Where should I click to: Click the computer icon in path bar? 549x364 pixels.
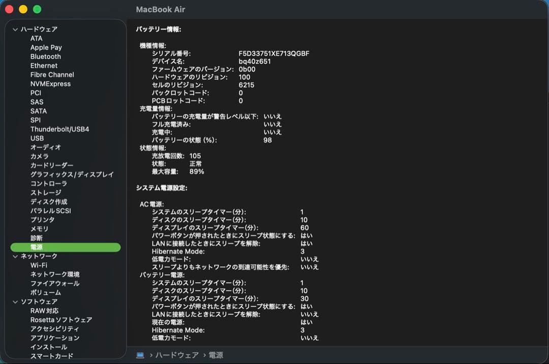click(x=140, y=355)
